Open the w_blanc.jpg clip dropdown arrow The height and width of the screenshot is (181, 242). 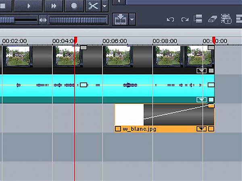tap(202, 129)
